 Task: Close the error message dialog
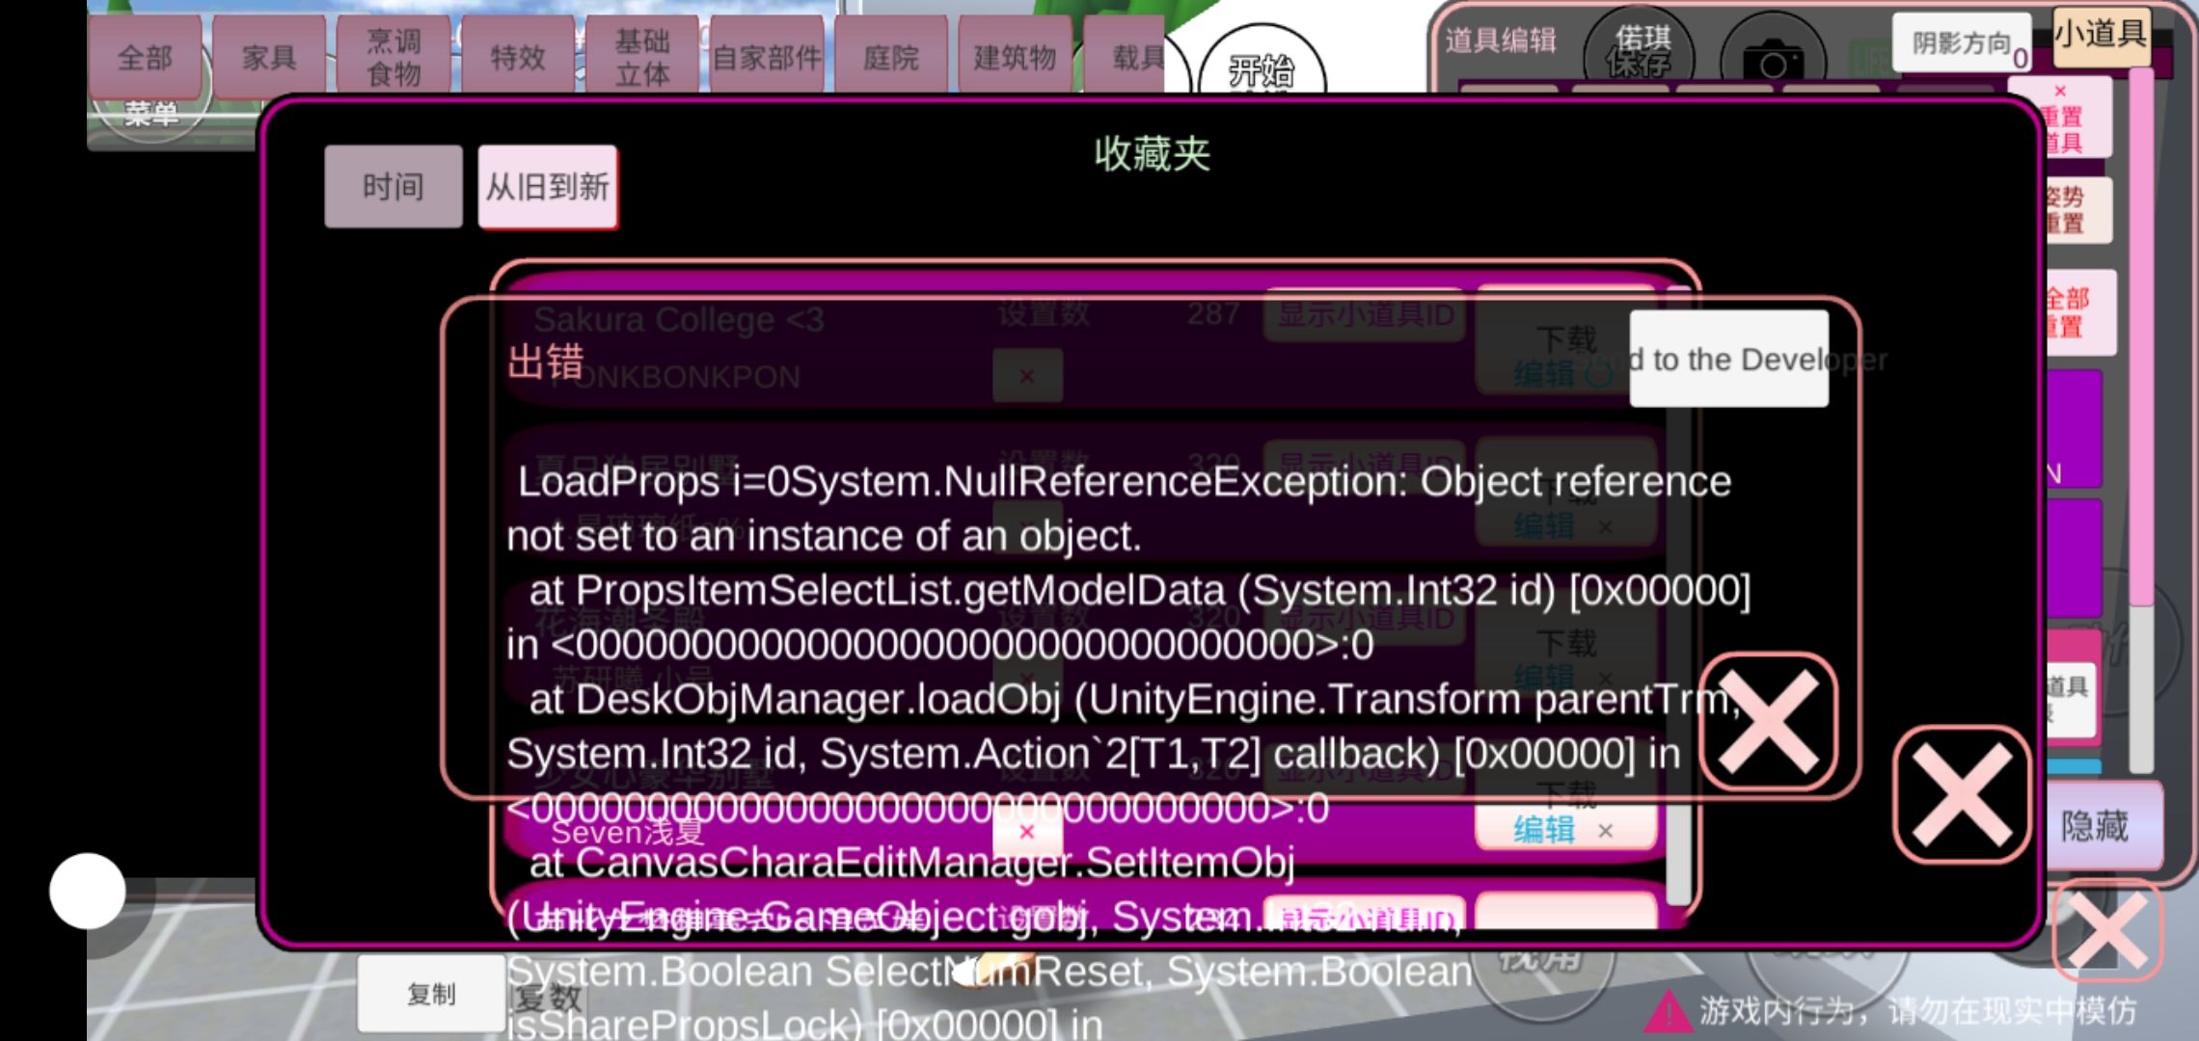click(x=1767, y=721)
